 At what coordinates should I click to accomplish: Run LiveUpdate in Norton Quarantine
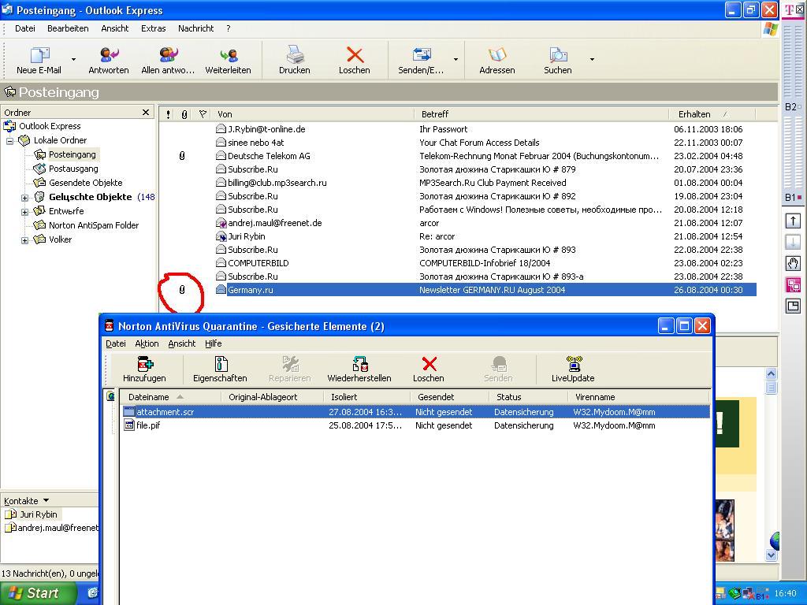coord(573,369)
